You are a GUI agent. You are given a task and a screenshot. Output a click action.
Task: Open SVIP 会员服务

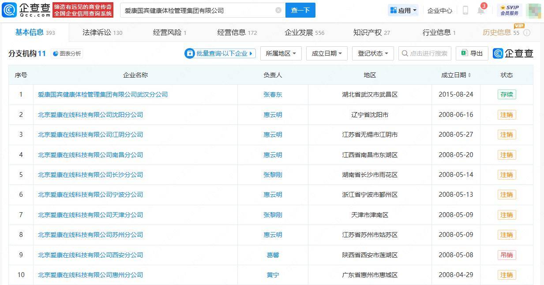click(510, 10)
